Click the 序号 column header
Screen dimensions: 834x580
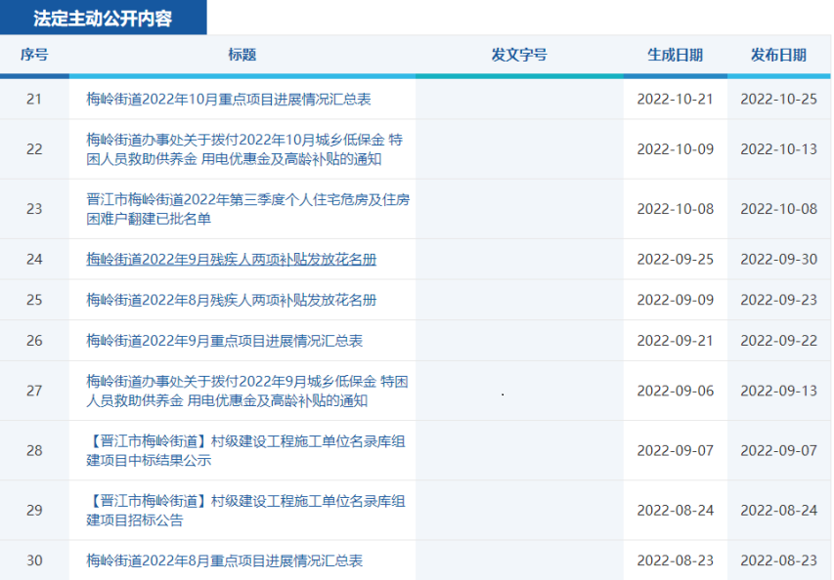(34, 56)
